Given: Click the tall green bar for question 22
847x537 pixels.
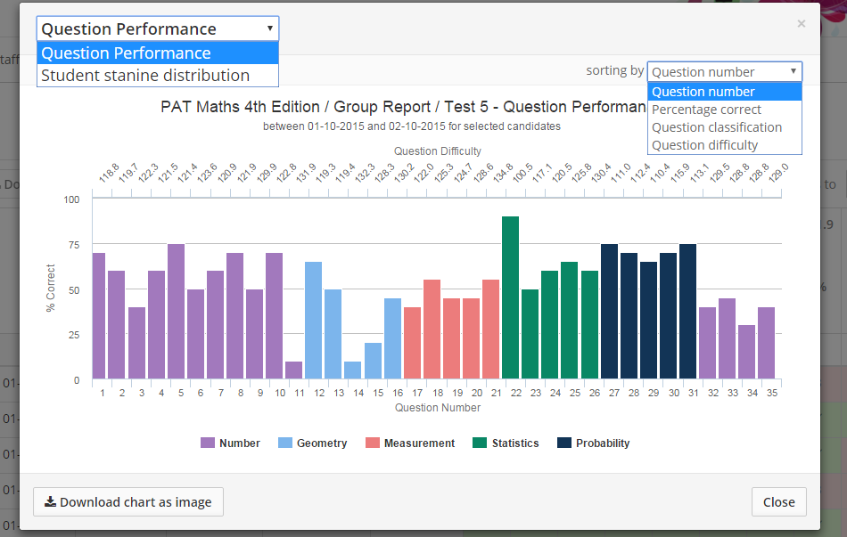Looking at the screenshot, I should tap(511, 297).
